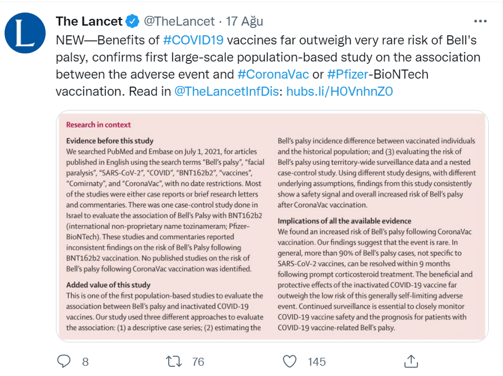
Task: Click the reply speech bubble icon
Action: [x=64, y=361]
